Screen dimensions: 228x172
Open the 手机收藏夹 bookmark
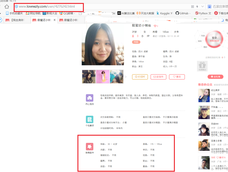14,13
